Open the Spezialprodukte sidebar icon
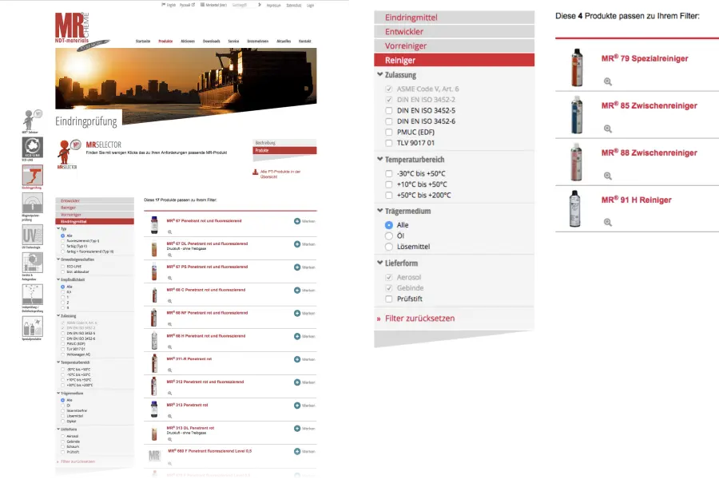This screenshot has width=719, height=479. pos(33,327)
